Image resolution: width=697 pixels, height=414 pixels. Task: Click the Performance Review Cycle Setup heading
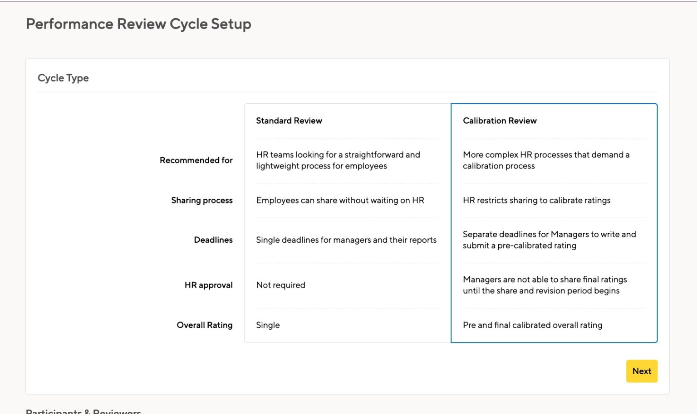coord(138,24)
